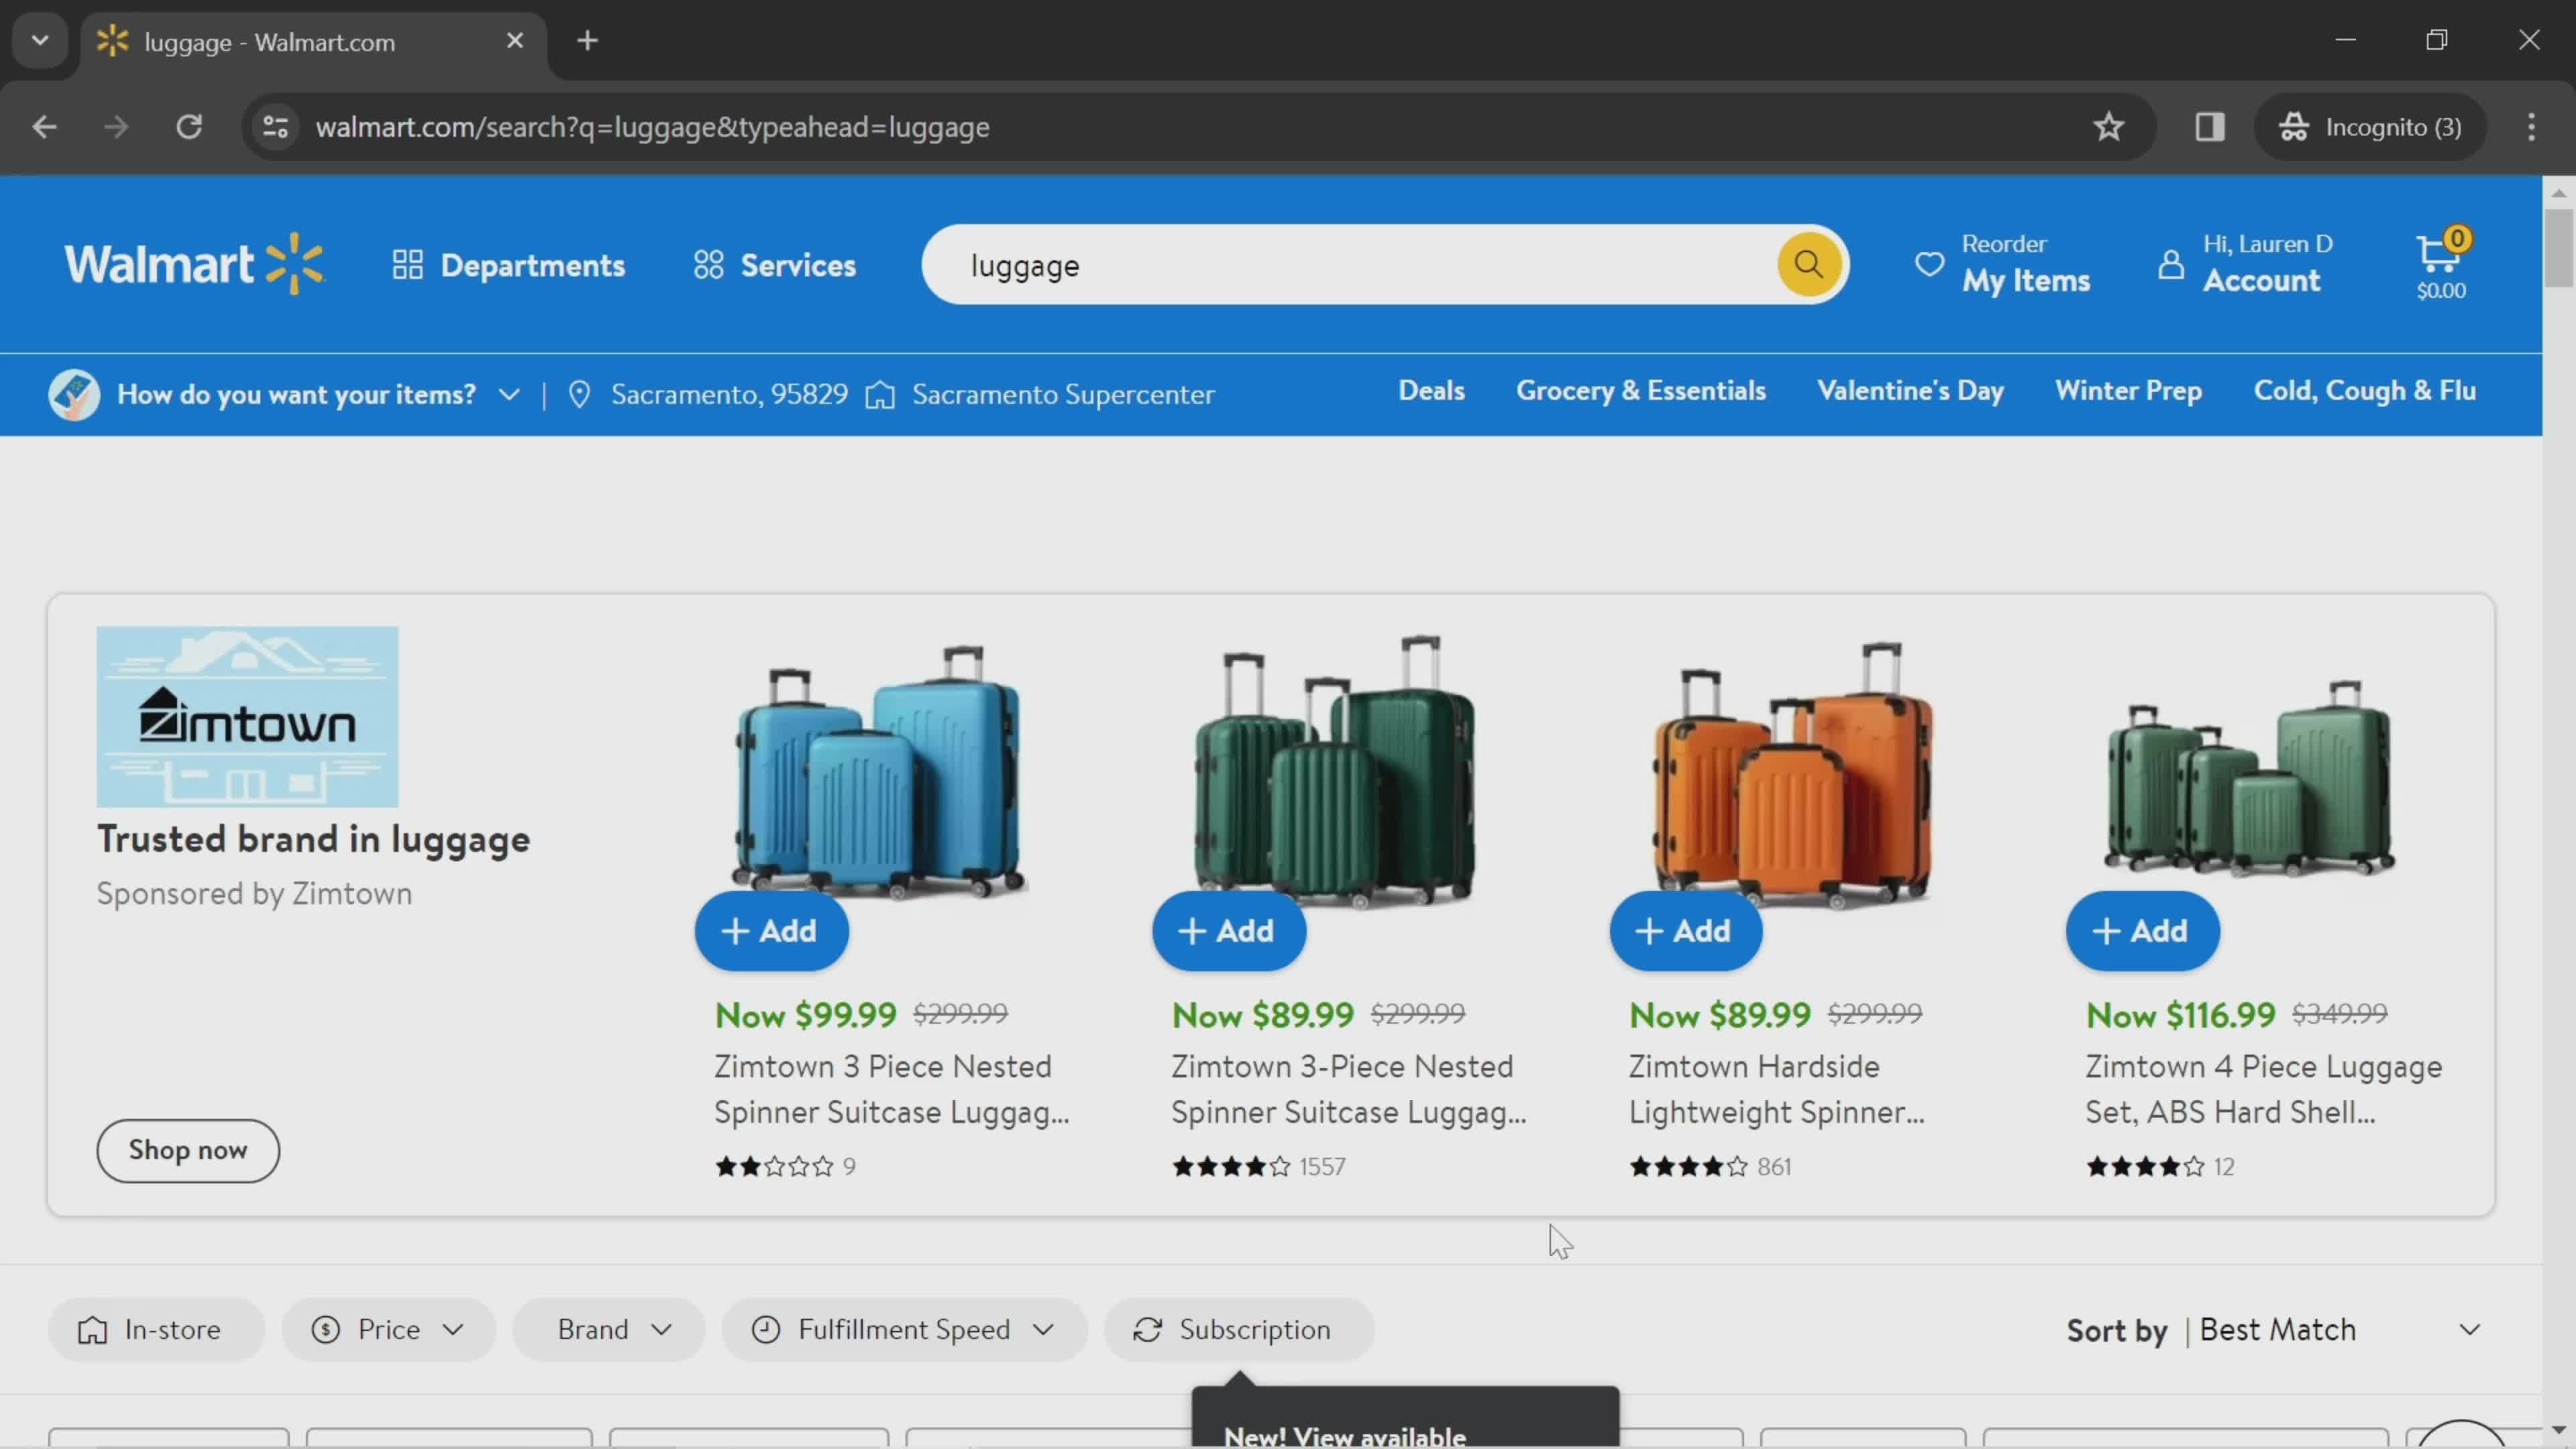2576x1449 pixels.
Task: Open Grocery & Essentials tab
Action: (1640, 390)
